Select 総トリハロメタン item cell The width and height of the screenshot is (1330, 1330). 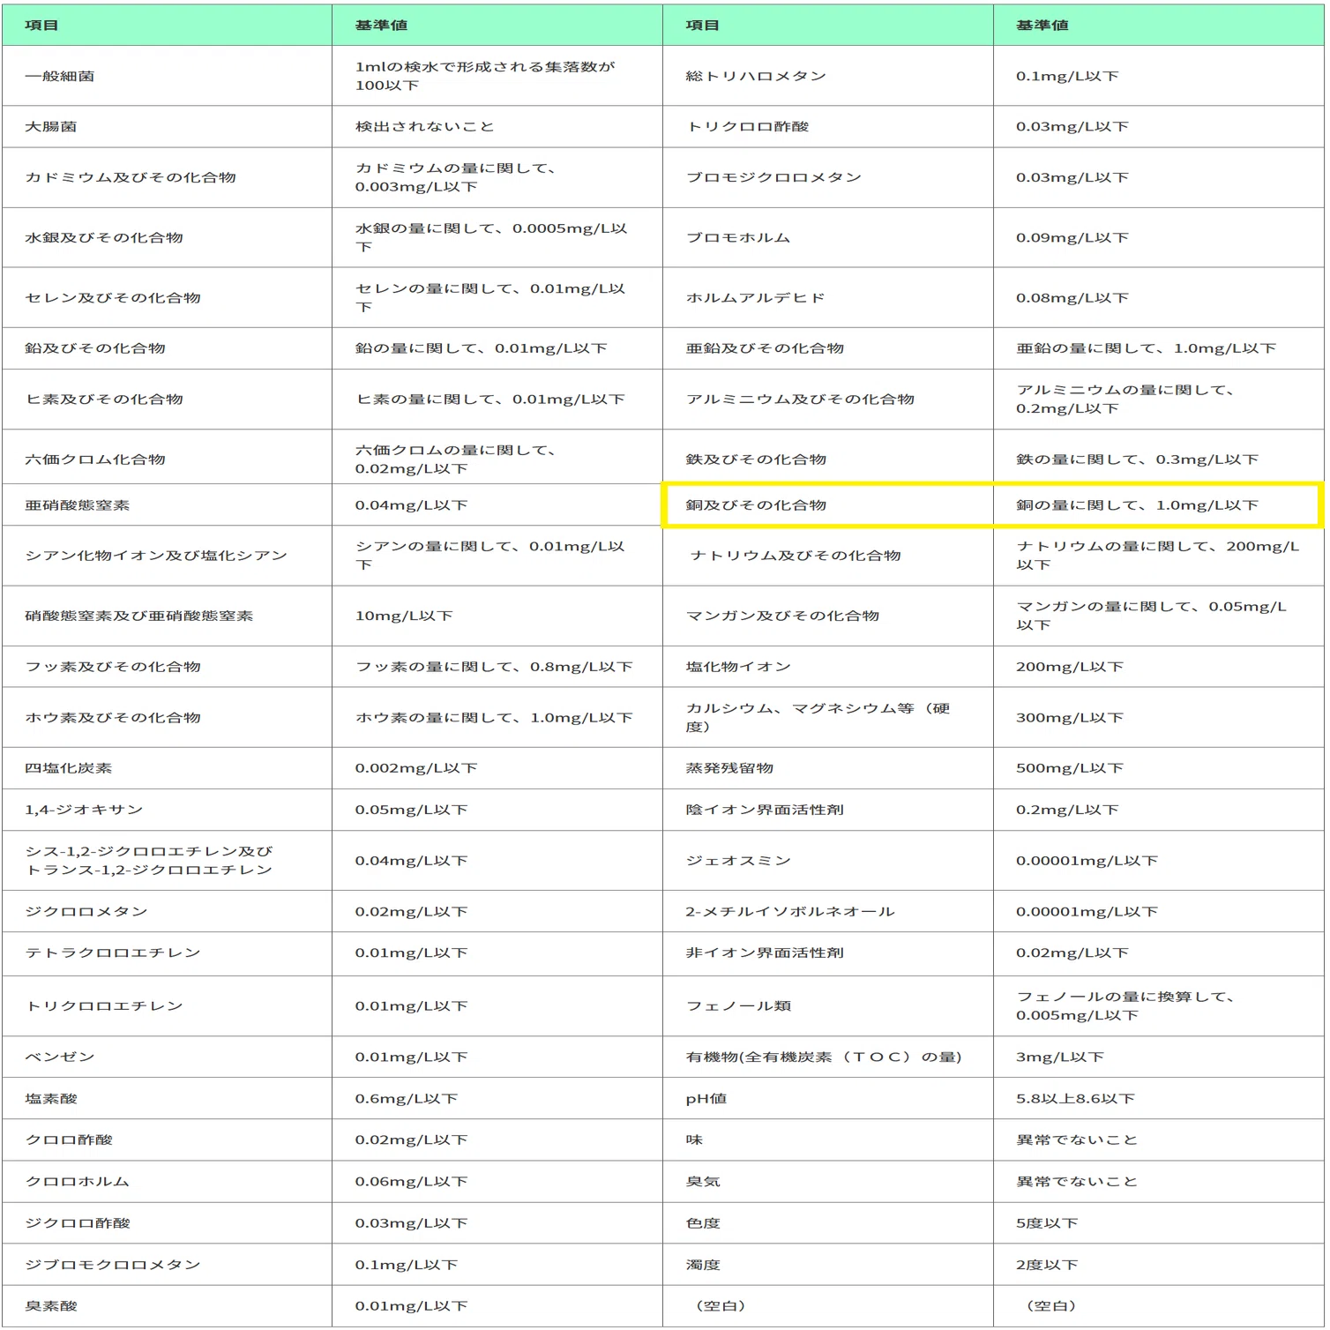tap(828, 76)
